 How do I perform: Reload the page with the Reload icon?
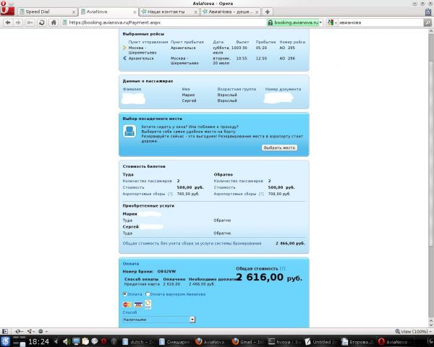42,22
